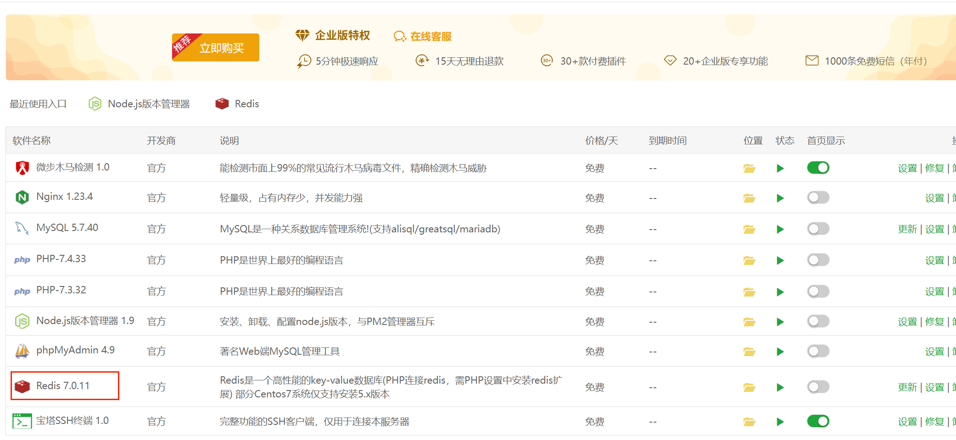This screenshot has height=440, width=956.
Task: Click the 到期时间 column header
Action: click(667, 141)
